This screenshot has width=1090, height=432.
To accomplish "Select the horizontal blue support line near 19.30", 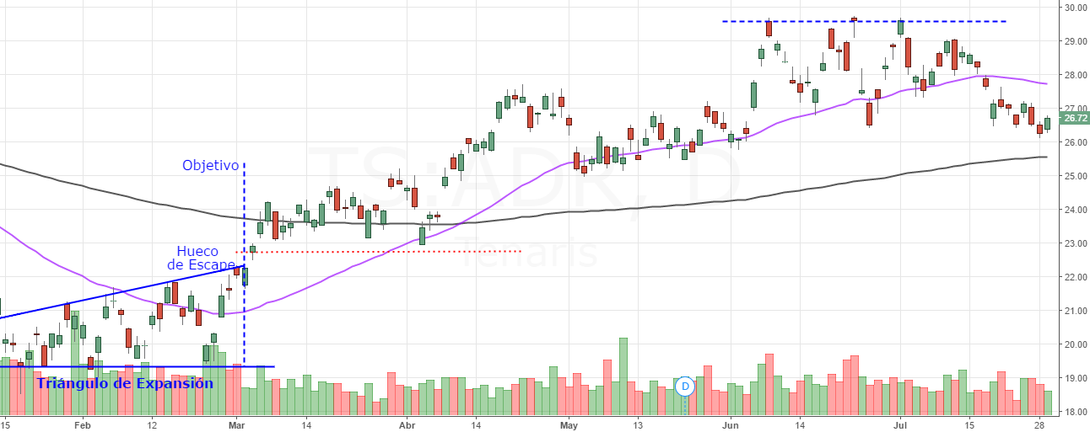I will [137, 366].
